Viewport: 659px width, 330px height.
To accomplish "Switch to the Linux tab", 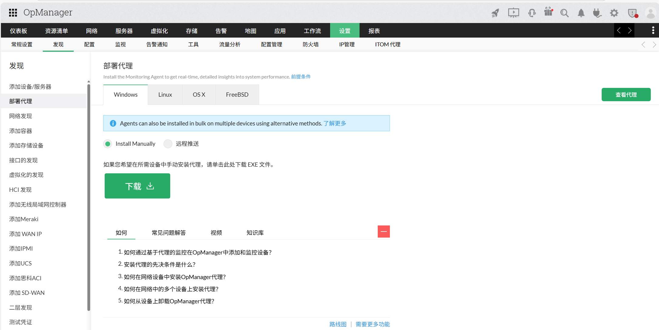I will [x=165, y=95].
